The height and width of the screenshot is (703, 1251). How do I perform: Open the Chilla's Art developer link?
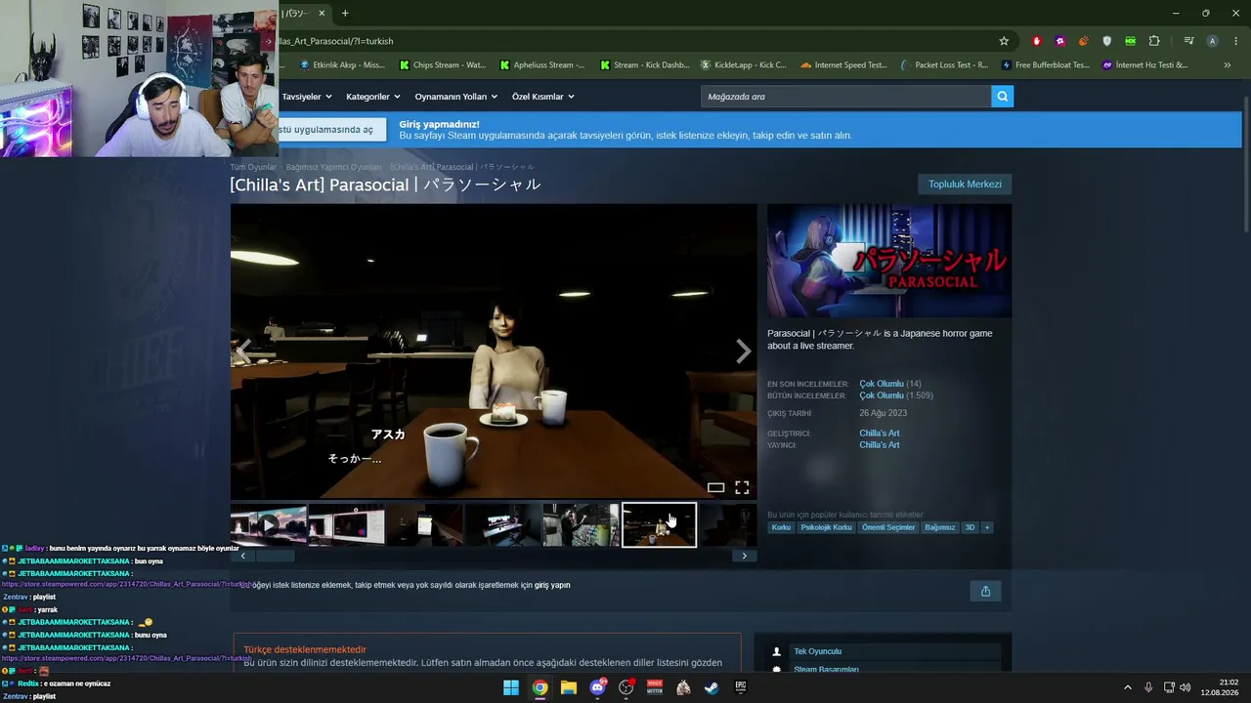pos(880,433)
